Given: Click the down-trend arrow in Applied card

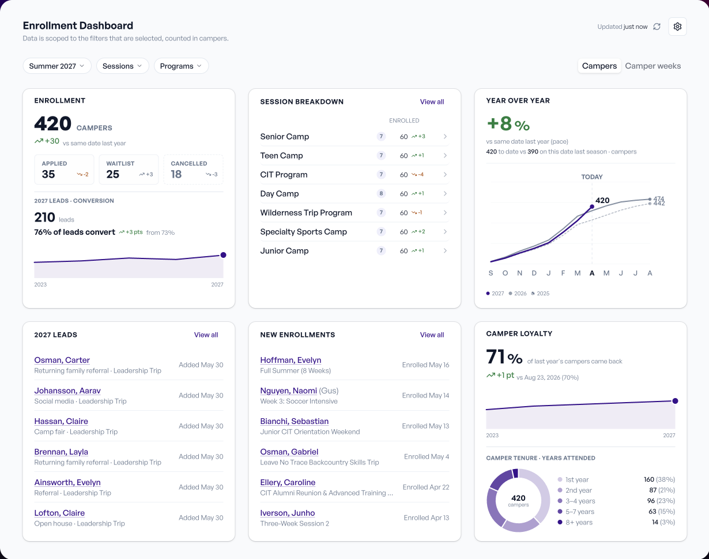Looking at the screenshot, I should tap(80, 174).
